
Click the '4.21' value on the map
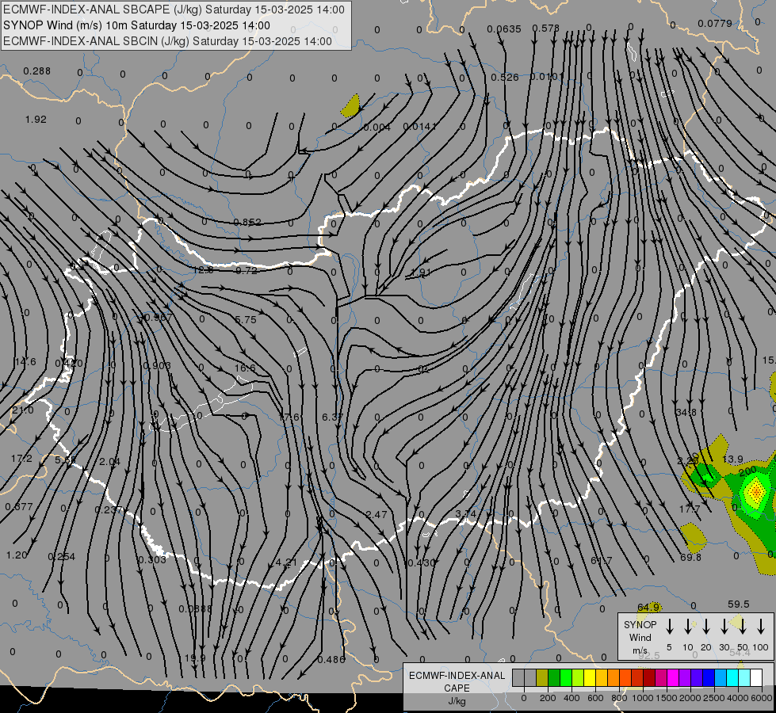(x=286, y=562)
